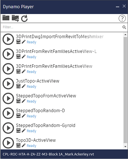
Task: Open inputs icon for JustTopo-ActiveView
Action: 18,86
